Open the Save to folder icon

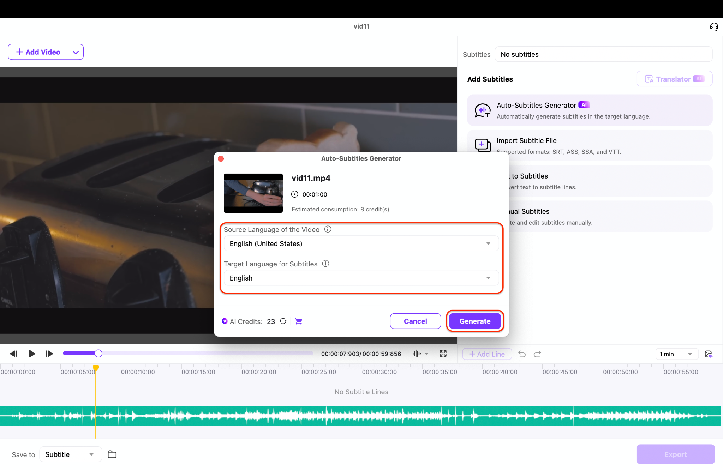click(x=112, y=454)
